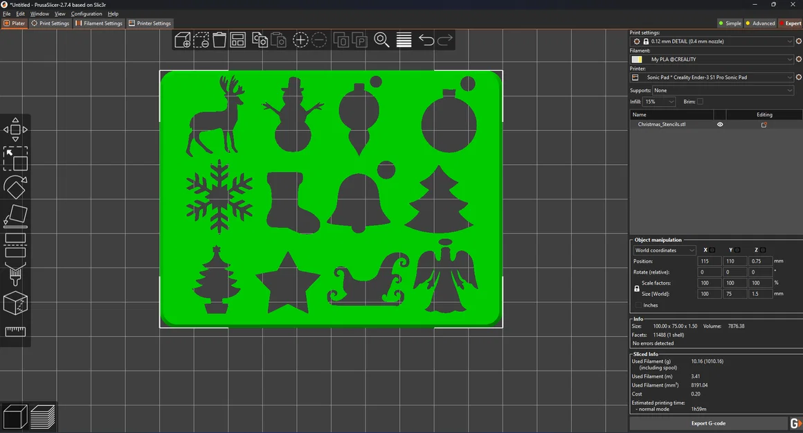Select the Place on face tool
This screenshot has height=433, width=803.
click(x=15, y=216)
